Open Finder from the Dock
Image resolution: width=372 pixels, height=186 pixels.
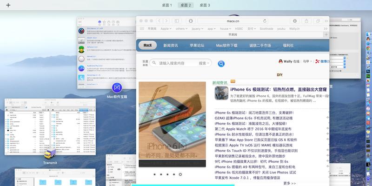click(368, 33)
